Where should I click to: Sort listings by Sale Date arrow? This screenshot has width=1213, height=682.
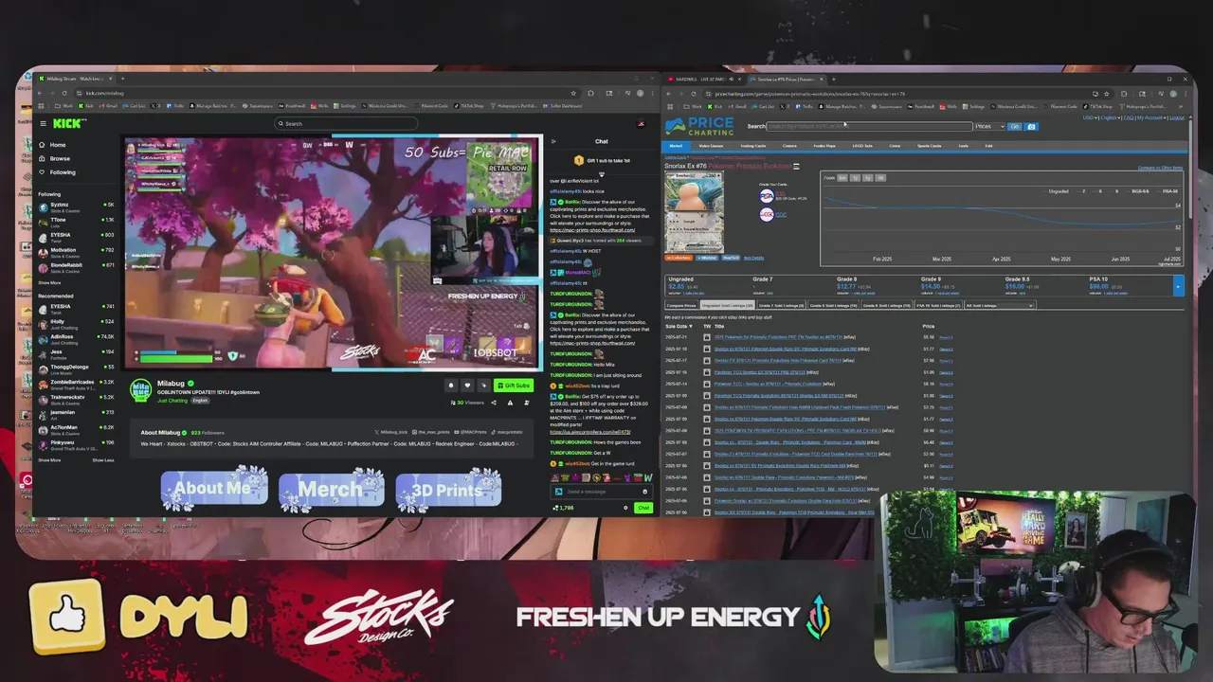692,326
